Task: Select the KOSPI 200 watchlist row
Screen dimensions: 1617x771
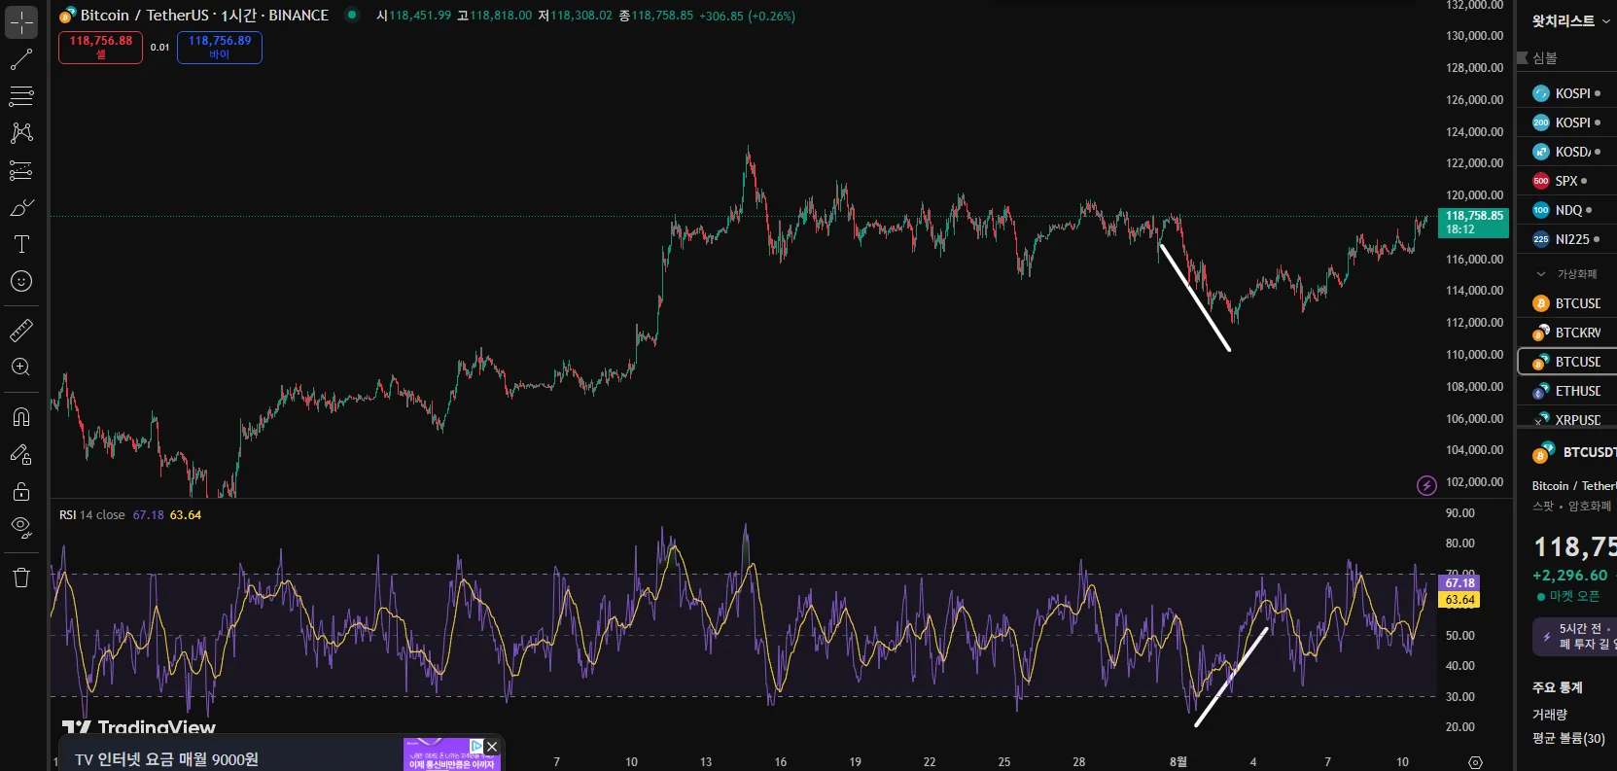Action: [x=1566, y=123]
